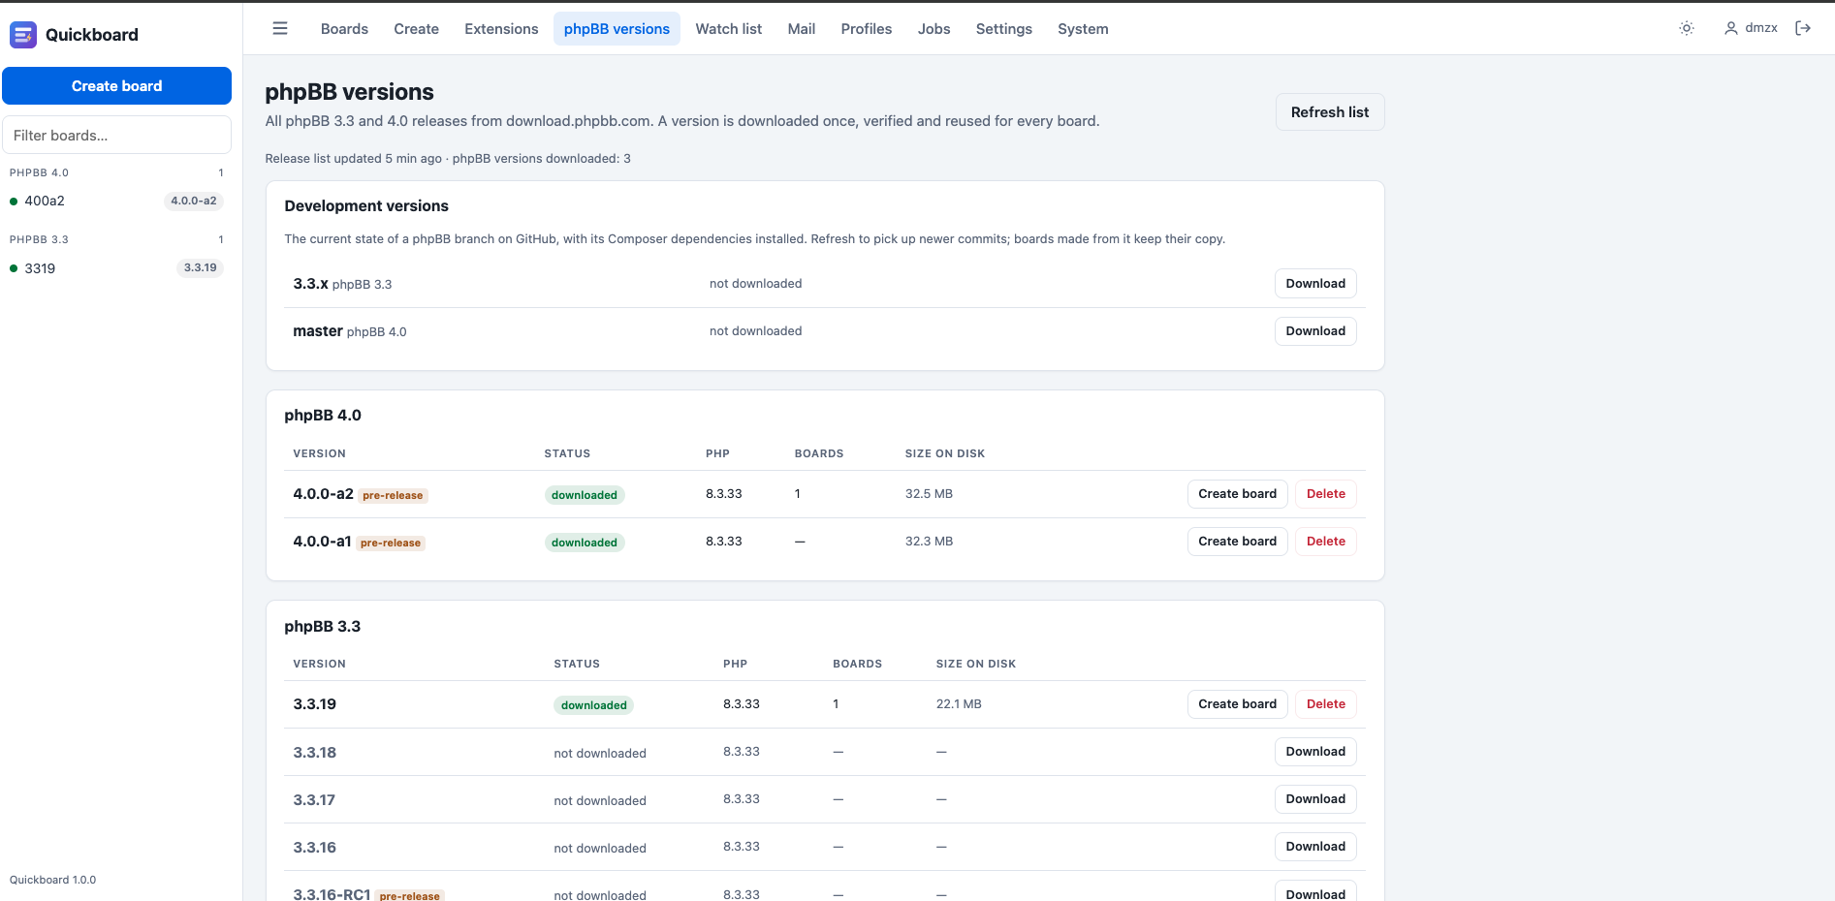This screenshot has height=901, width=1835.
Task: Open the Settings tab
Action: [x=1004, y=29]
